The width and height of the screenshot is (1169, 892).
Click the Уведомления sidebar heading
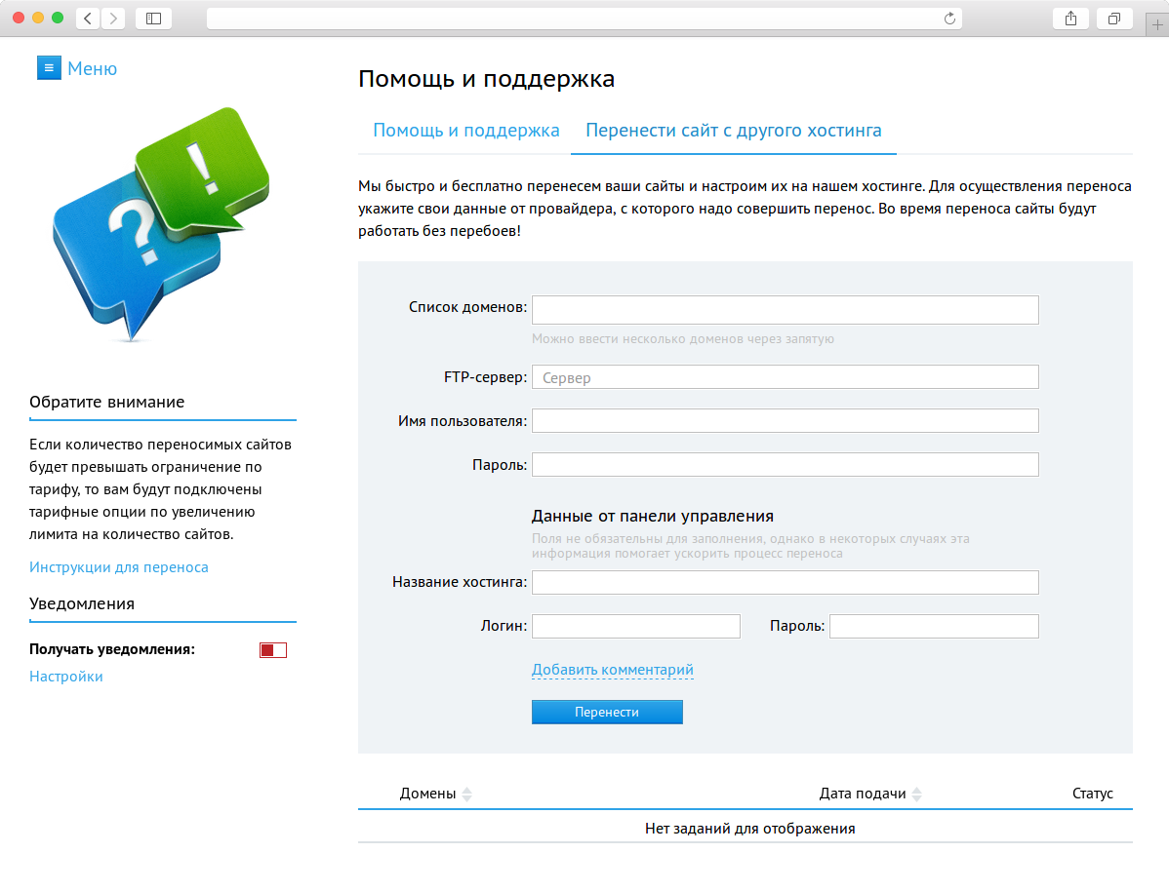(x=82, y=603)
